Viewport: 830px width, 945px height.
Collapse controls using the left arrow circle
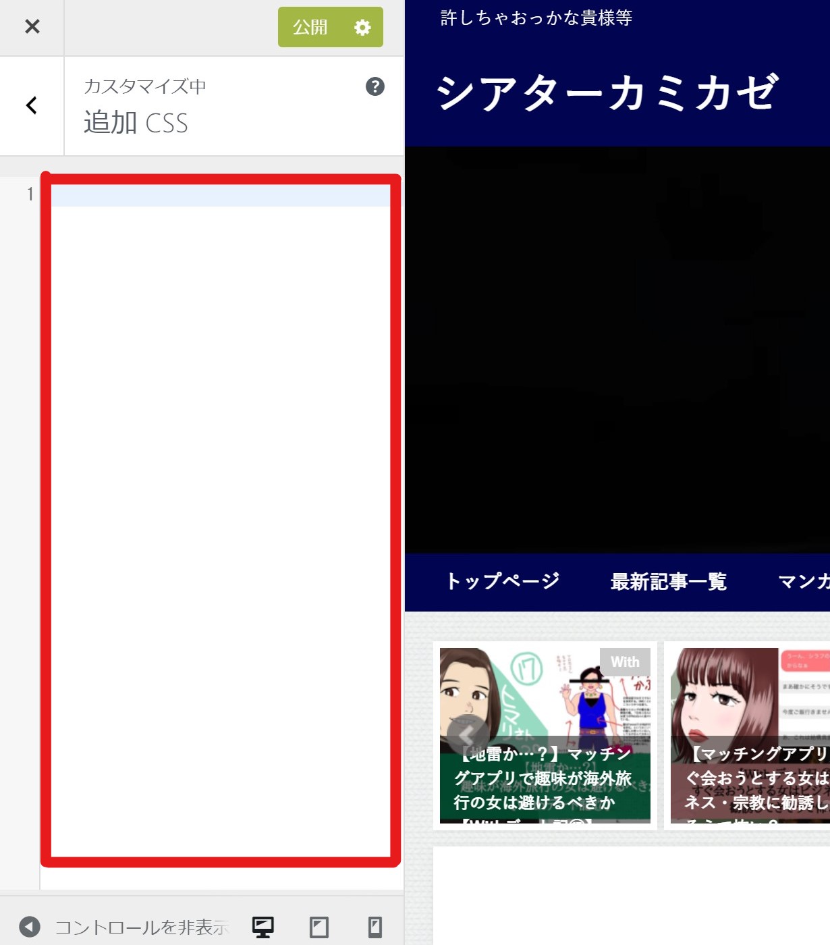click(29, 927)
